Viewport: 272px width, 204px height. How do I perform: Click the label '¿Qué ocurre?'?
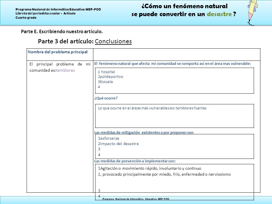pyautogui.click(x=106, y=98)
